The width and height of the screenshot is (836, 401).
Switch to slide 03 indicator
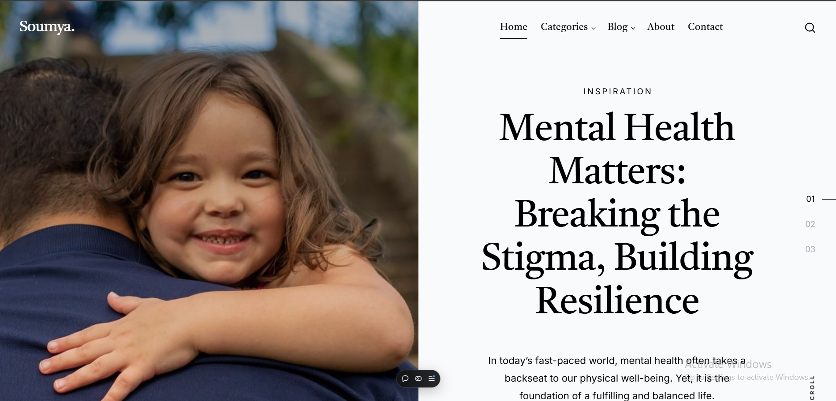[810, 249]
